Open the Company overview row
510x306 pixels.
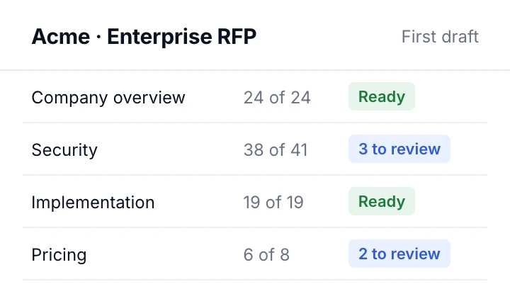255,96
